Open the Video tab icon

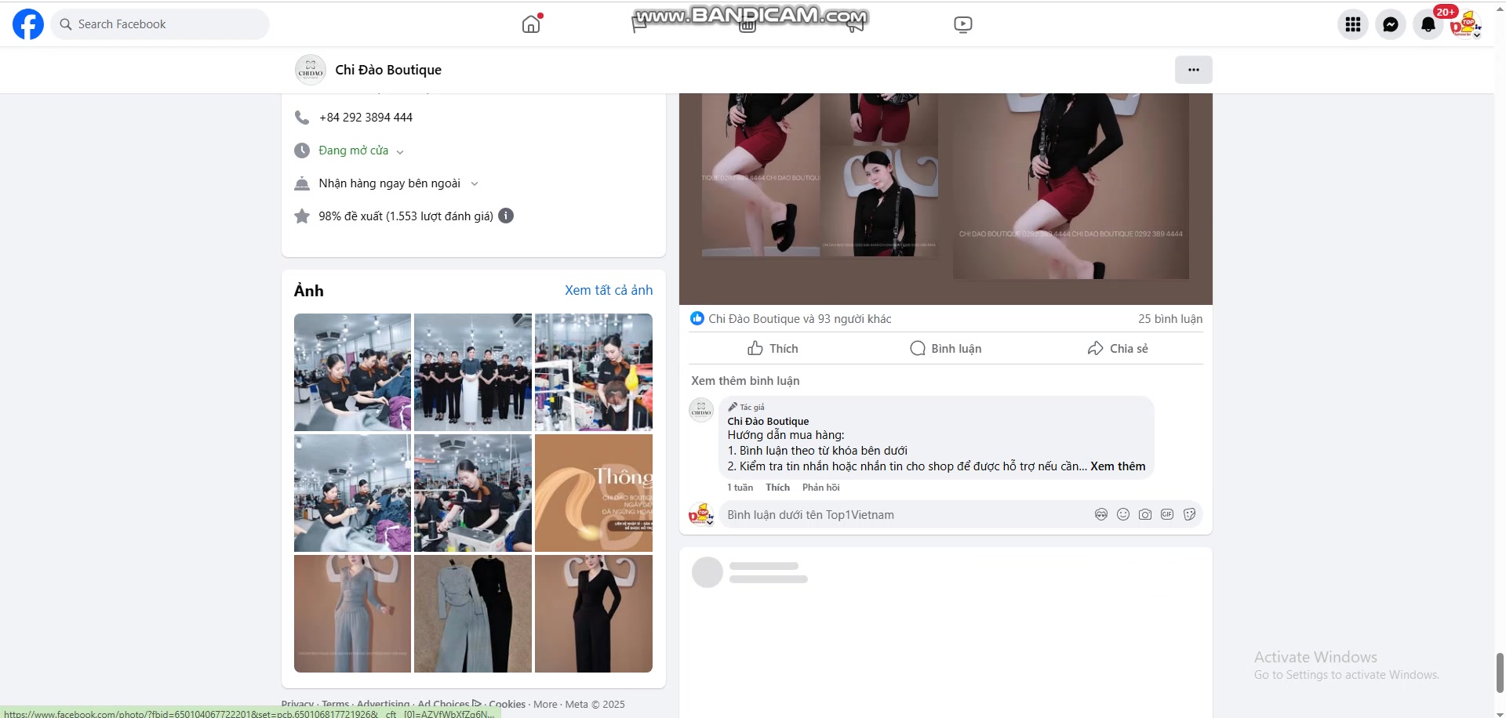962,24
